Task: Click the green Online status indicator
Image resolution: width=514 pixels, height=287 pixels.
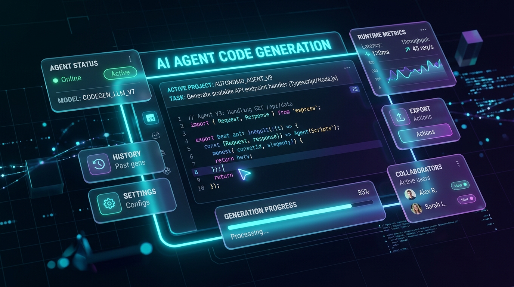Action: click(x=56, y=80)
